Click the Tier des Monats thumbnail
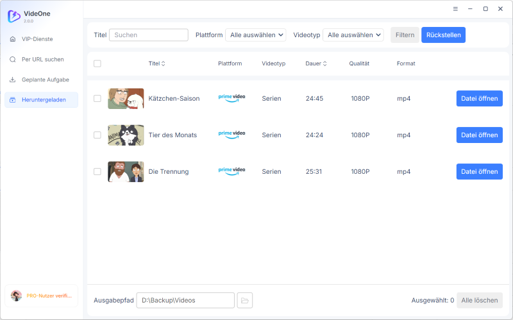513x320 pixels. (x=126, y=135)
